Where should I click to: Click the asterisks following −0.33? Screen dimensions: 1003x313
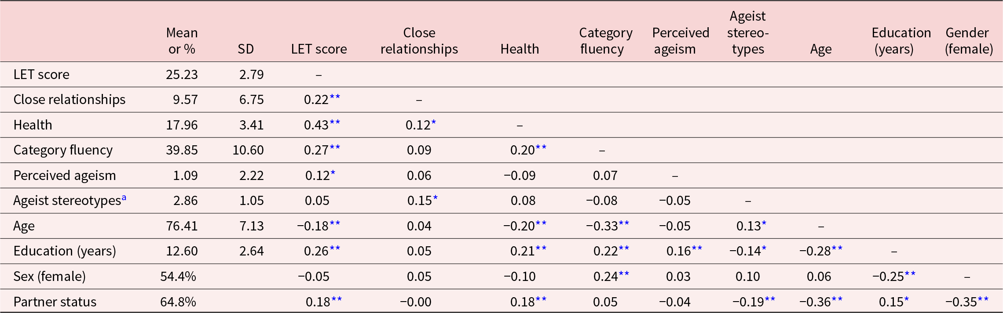[x=624, y=223]
